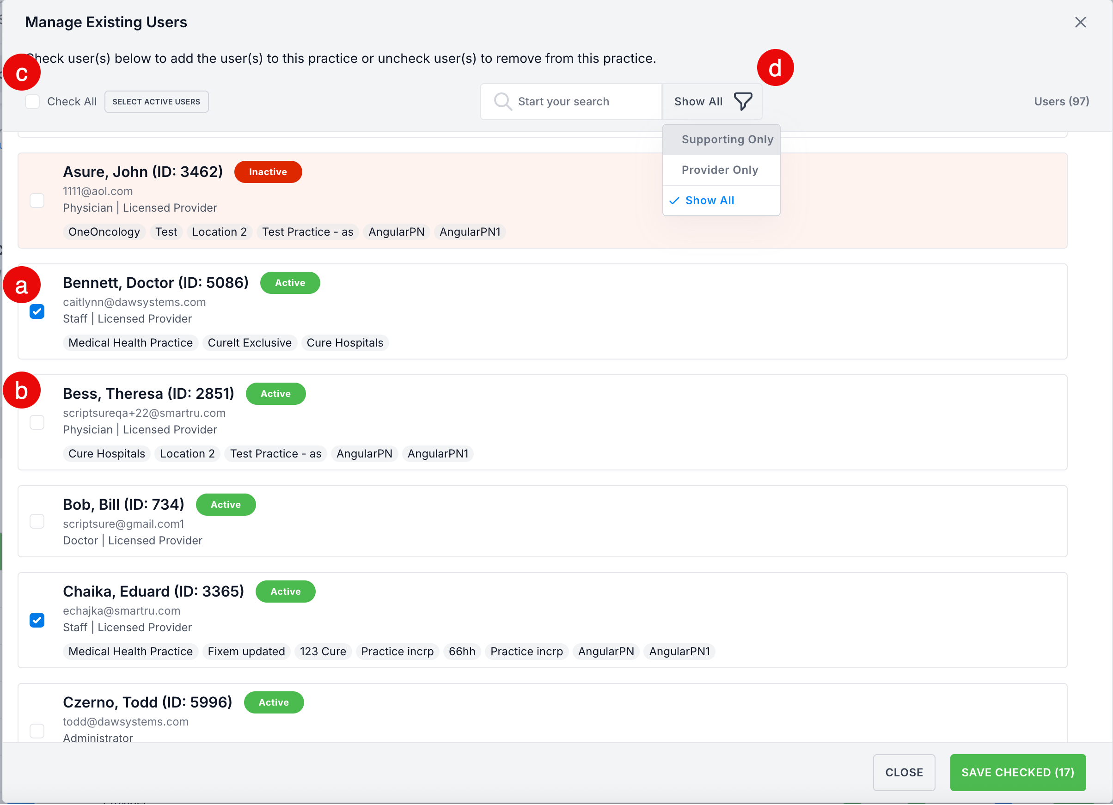Close the dialog with X icon

coord(1080,23)
